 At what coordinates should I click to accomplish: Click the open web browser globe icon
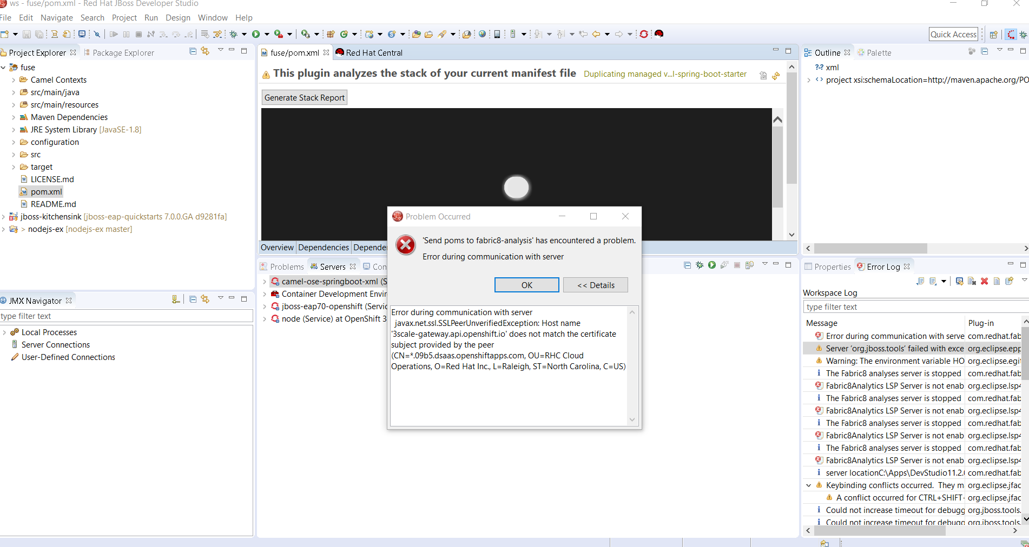(x=482, y=34)
